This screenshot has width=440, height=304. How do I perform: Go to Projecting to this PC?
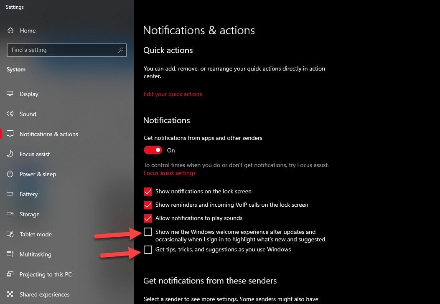click(46, 274)
